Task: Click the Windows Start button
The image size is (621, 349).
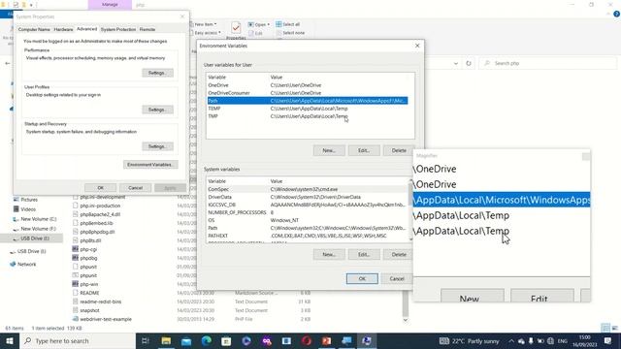Action: pos(9,340)
